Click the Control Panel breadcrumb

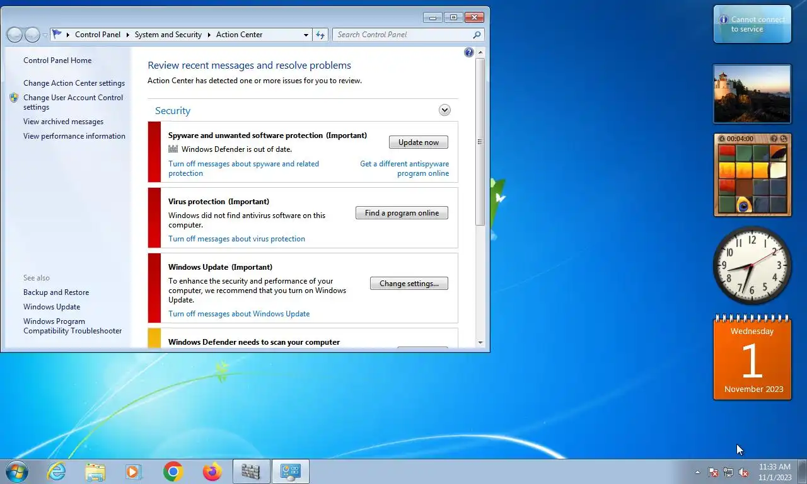click(97, 35)
